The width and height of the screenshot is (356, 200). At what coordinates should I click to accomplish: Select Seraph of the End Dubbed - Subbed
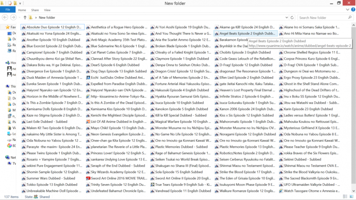click(118, 166)
